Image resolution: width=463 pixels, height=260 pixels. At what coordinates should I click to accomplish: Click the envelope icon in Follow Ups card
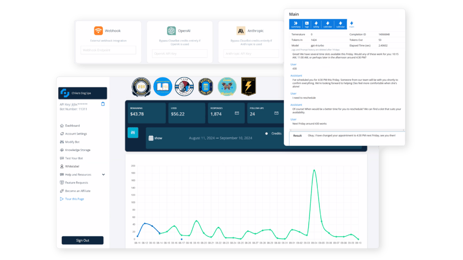pos(276,113)
